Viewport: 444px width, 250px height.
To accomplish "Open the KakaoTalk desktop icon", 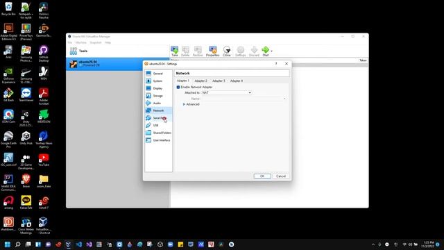I will [26, 202].
